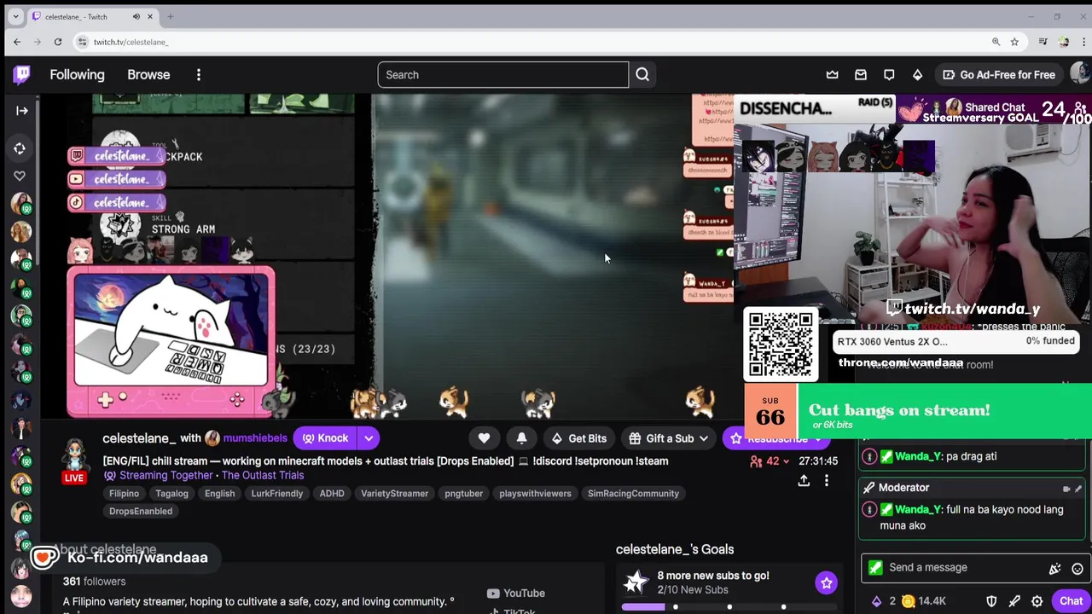Screen dimensions: 1092x614
Task: Select the Tagalog tag
Action: pyautogui.click(x=171, y=494)
